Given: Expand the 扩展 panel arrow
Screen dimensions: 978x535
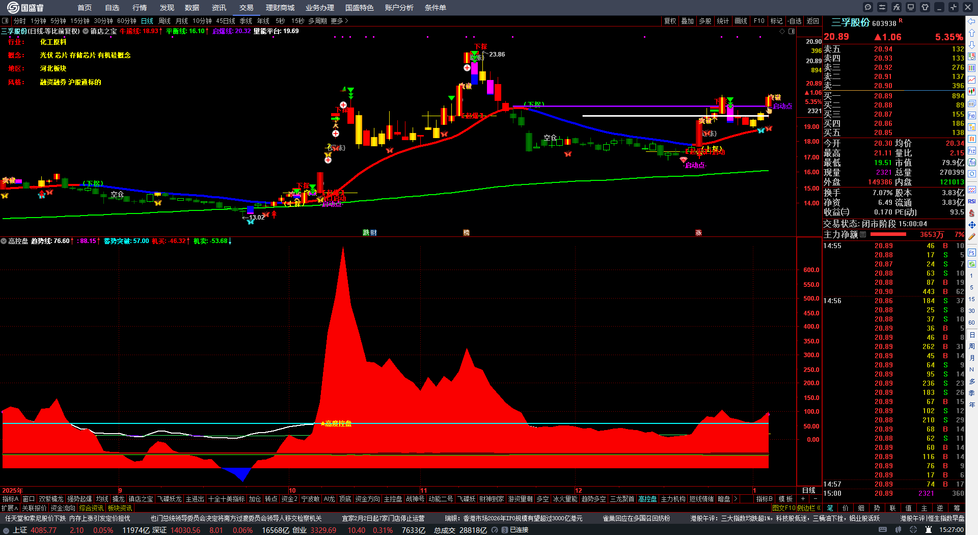Looking at the screenshot, I should coord(10,508).
